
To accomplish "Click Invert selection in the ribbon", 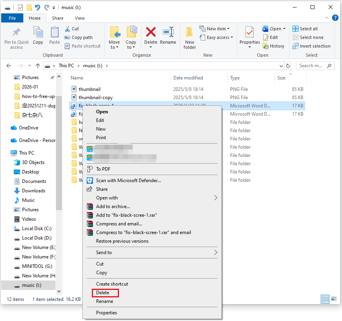I will (x=311, y=46).
